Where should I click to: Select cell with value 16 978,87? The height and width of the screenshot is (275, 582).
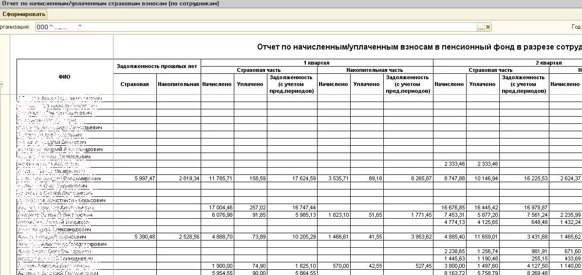(524, 207)
